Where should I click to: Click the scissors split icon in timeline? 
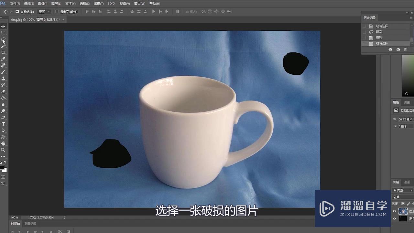click(60, 231)
